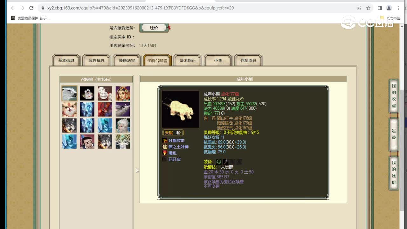Open 我的收藏 side tab

point(394,96)
